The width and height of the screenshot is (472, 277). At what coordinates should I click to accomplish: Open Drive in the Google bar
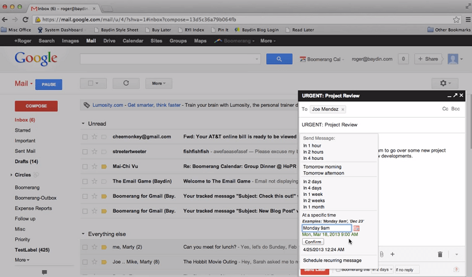[110, 41]
